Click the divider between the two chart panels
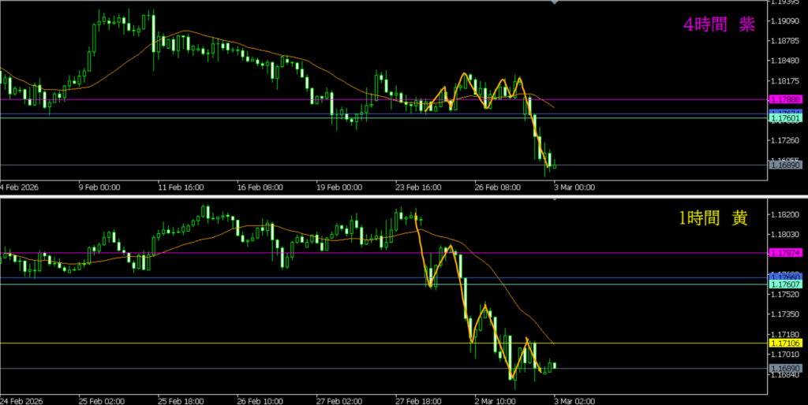 click(395, 195)
